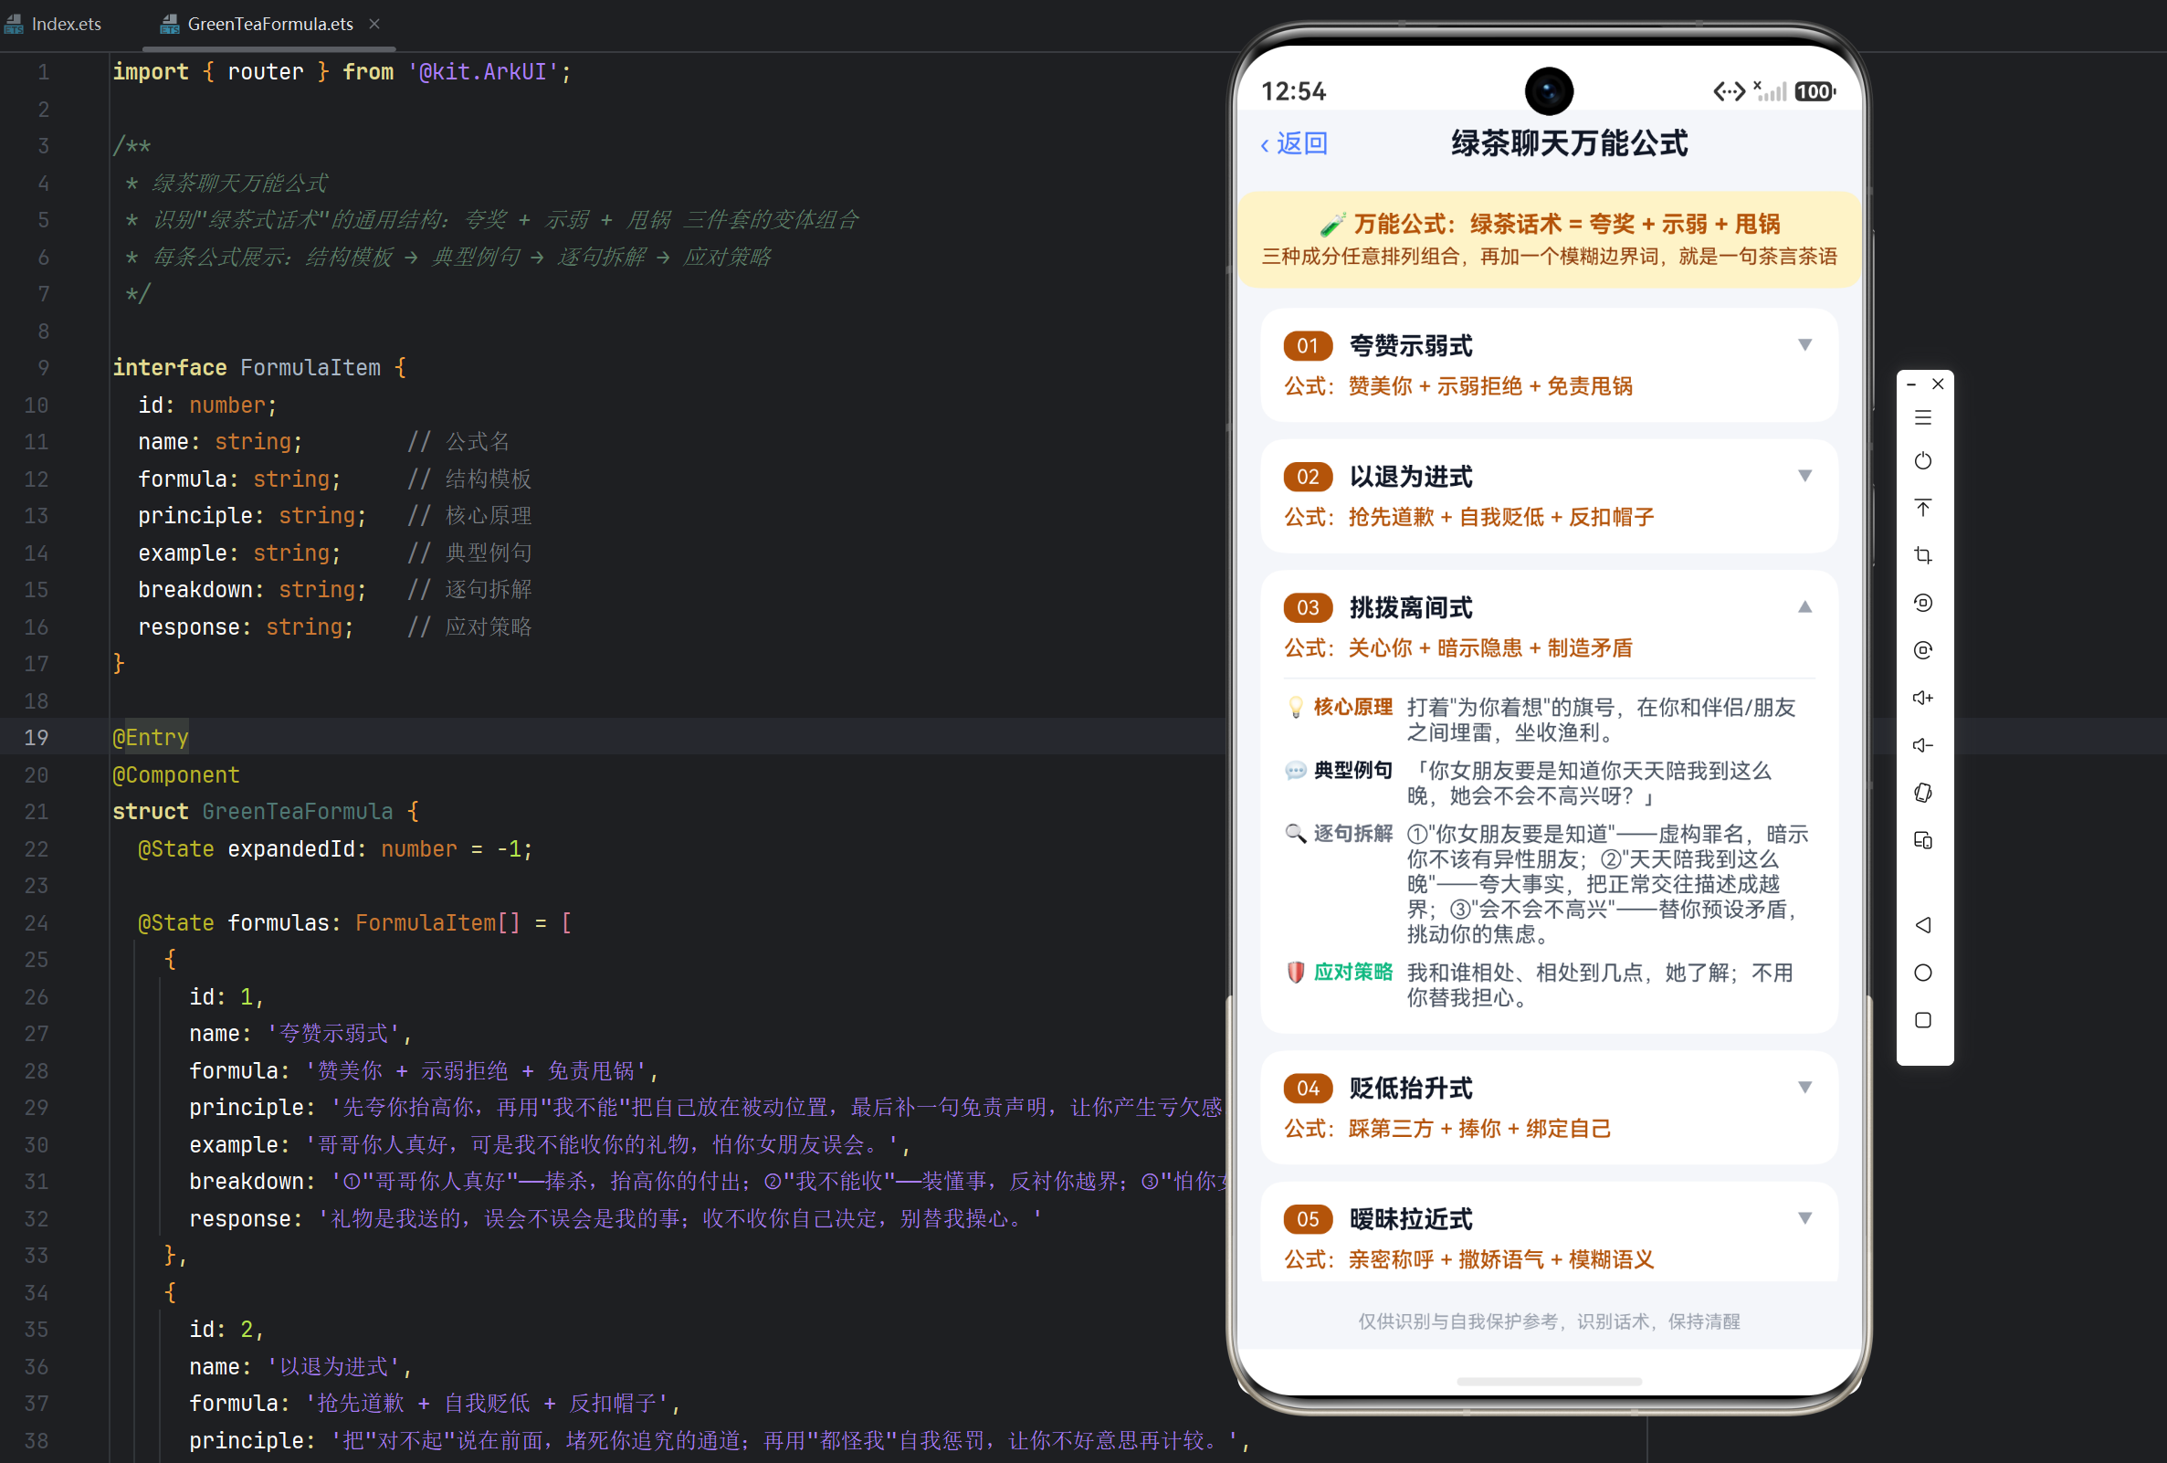Screen dimensions: 2167x1463
Task: Click formula text 踩第三方 + 捧你 + 绑定自己
Action: click(1478, 1128)
